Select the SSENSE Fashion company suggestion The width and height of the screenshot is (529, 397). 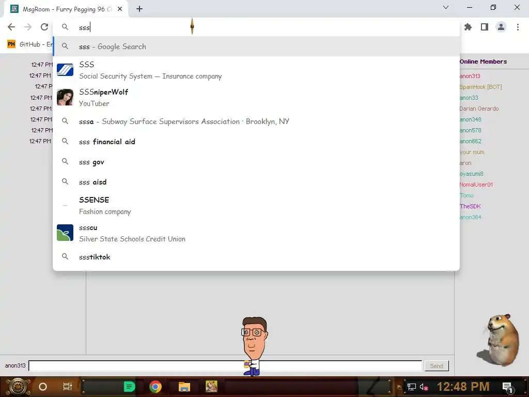(x=256, y=206)
